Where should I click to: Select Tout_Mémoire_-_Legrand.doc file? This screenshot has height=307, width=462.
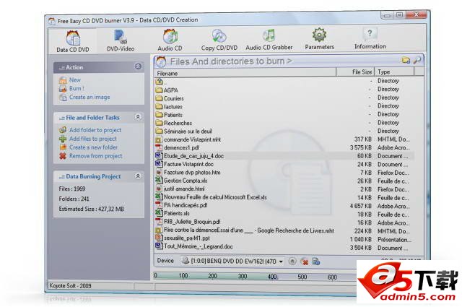(x=284, y=247)
